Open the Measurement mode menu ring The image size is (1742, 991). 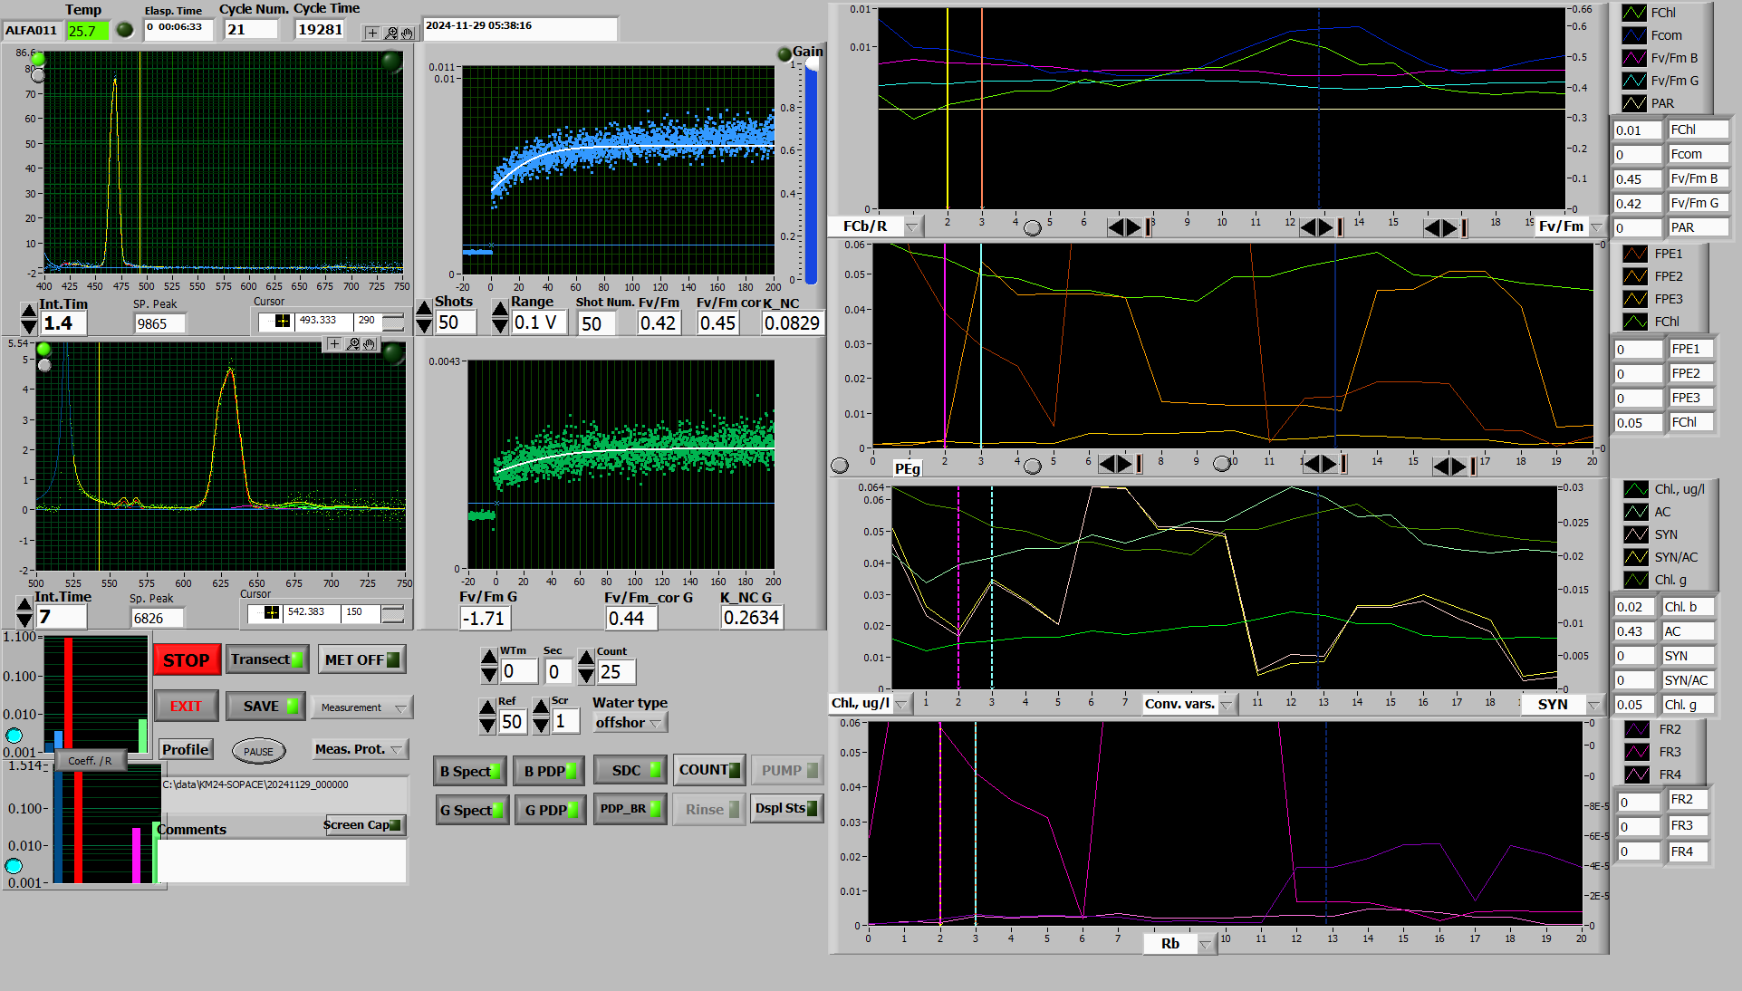(x=361, y=707)
